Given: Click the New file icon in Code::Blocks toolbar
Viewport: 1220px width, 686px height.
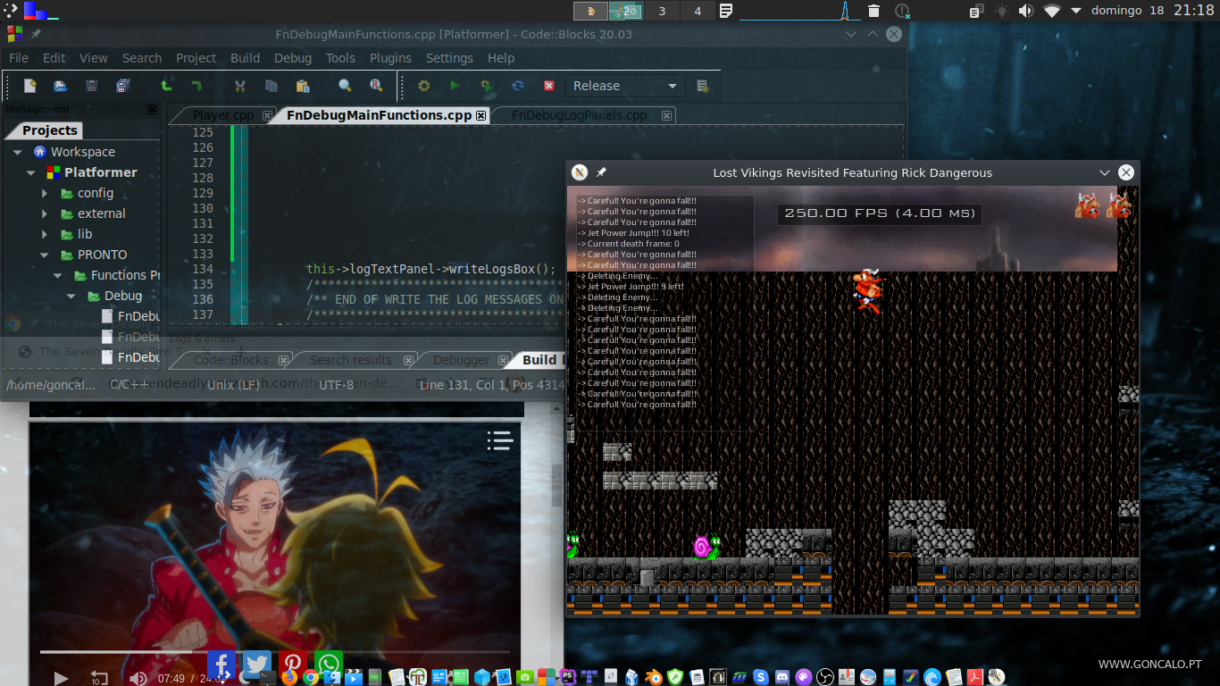Looking at the screenshot, I should pos(30,86).
